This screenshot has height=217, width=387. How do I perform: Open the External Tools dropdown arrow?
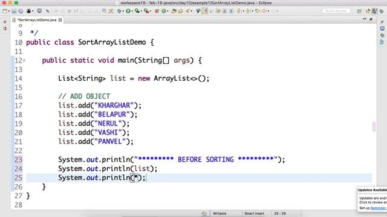click(x=151, y=11)
